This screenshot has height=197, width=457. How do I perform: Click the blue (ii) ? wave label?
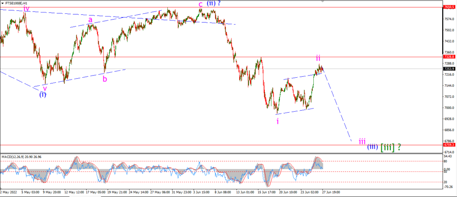pos(213,4)
